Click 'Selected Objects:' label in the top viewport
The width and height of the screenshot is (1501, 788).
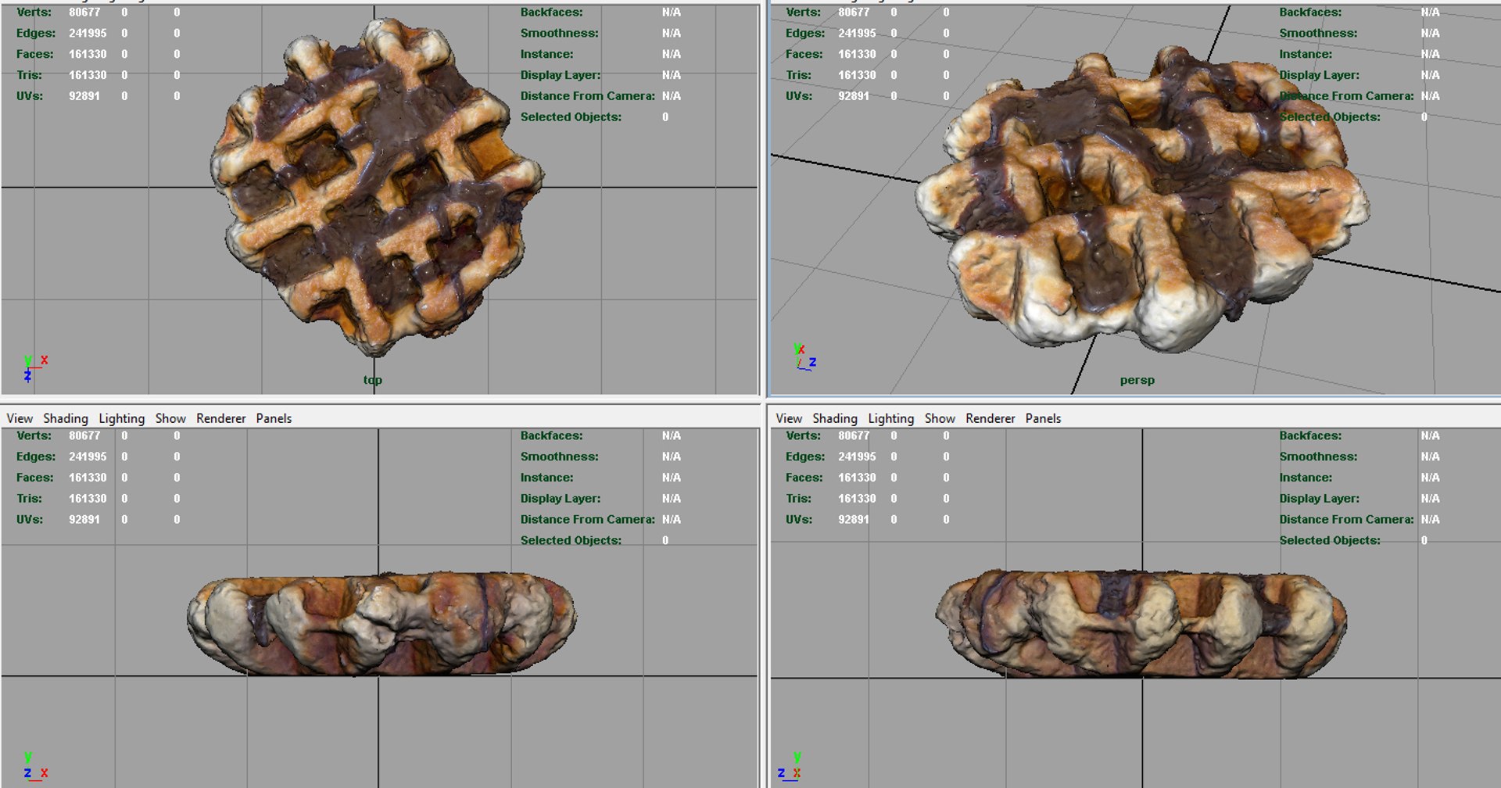point(571,116)
